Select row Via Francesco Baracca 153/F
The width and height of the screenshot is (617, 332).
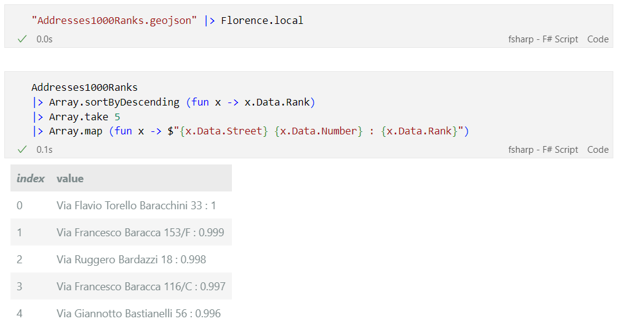pos(121,233)
